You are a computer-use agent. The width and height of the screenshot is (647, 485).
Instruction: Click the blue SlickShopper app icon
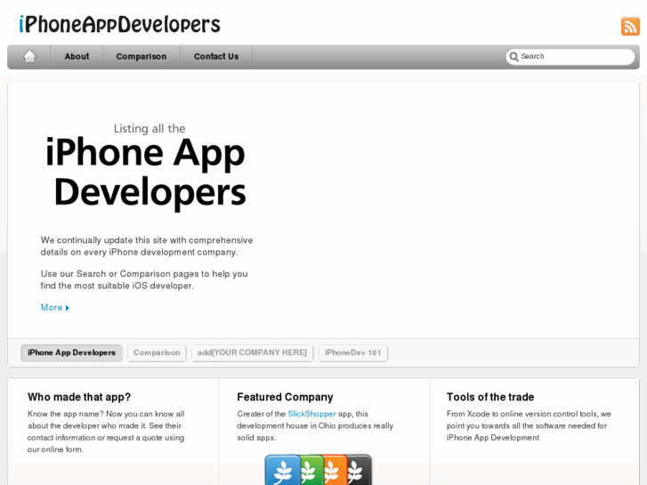tap(283, 470)
